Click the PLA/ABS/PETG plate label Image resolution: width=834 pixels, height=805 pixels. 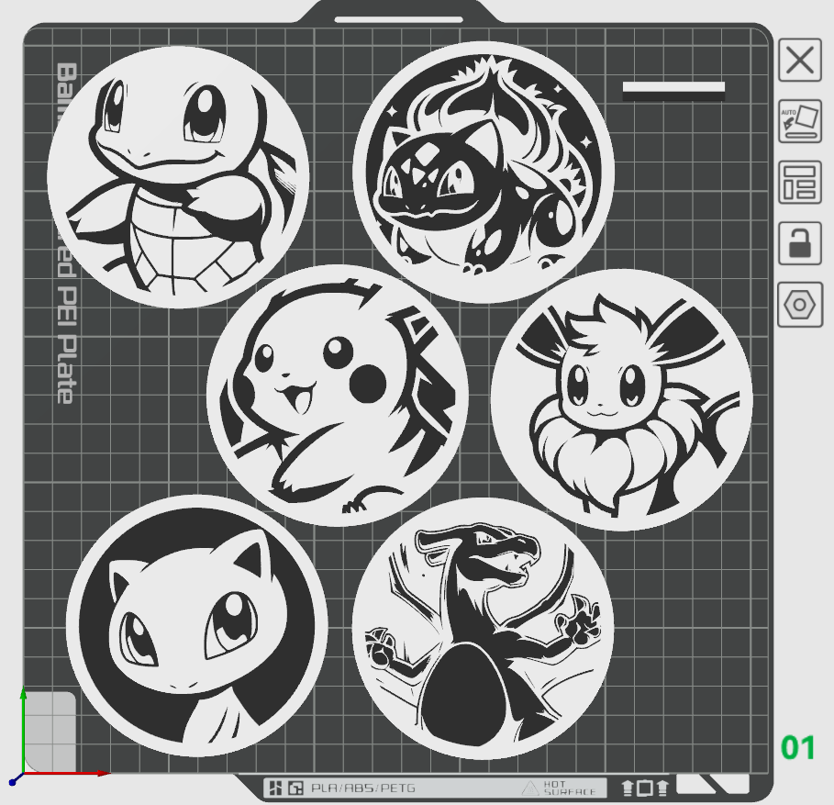pyautogui.click(x=362, y=788)
